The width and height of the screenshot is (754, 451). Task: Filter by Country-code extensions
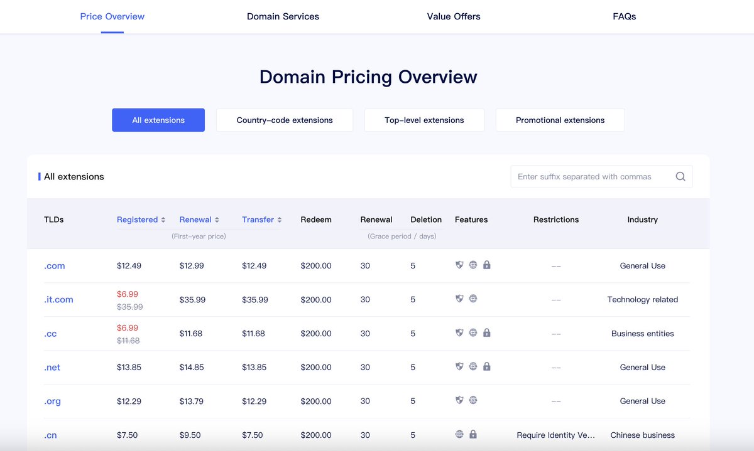[285, 120]
